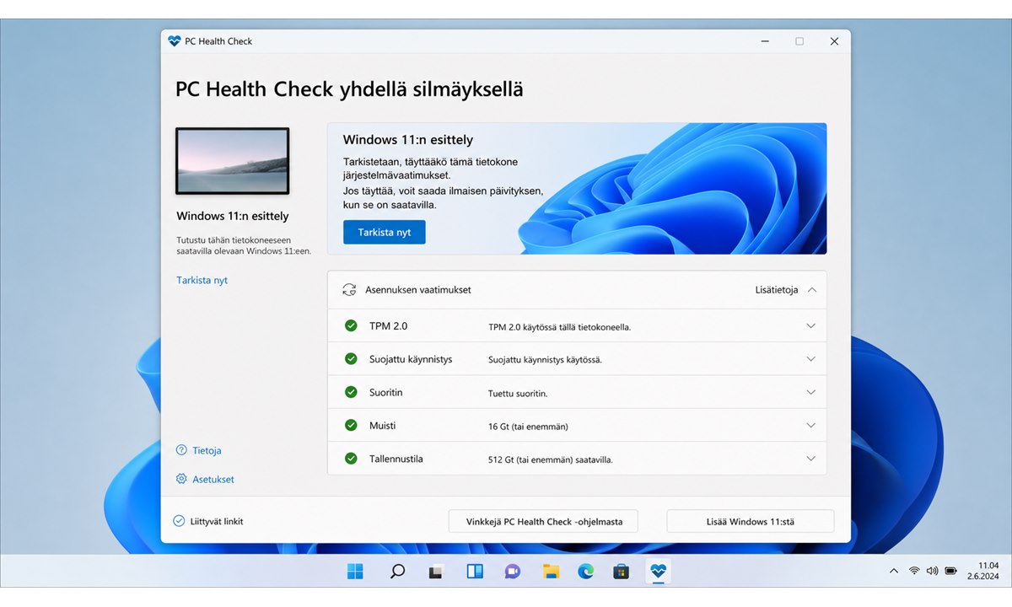Click the circled check icon beside Liittyvät linkit
The image size is (1012, 607).
pos(179,521)
